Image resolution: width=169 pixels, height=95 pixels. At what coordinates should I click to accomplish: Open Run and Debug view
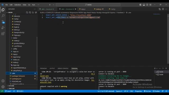[x=3, y=28]
